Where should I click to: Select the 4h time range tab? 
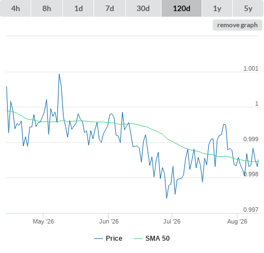point(16,8)
